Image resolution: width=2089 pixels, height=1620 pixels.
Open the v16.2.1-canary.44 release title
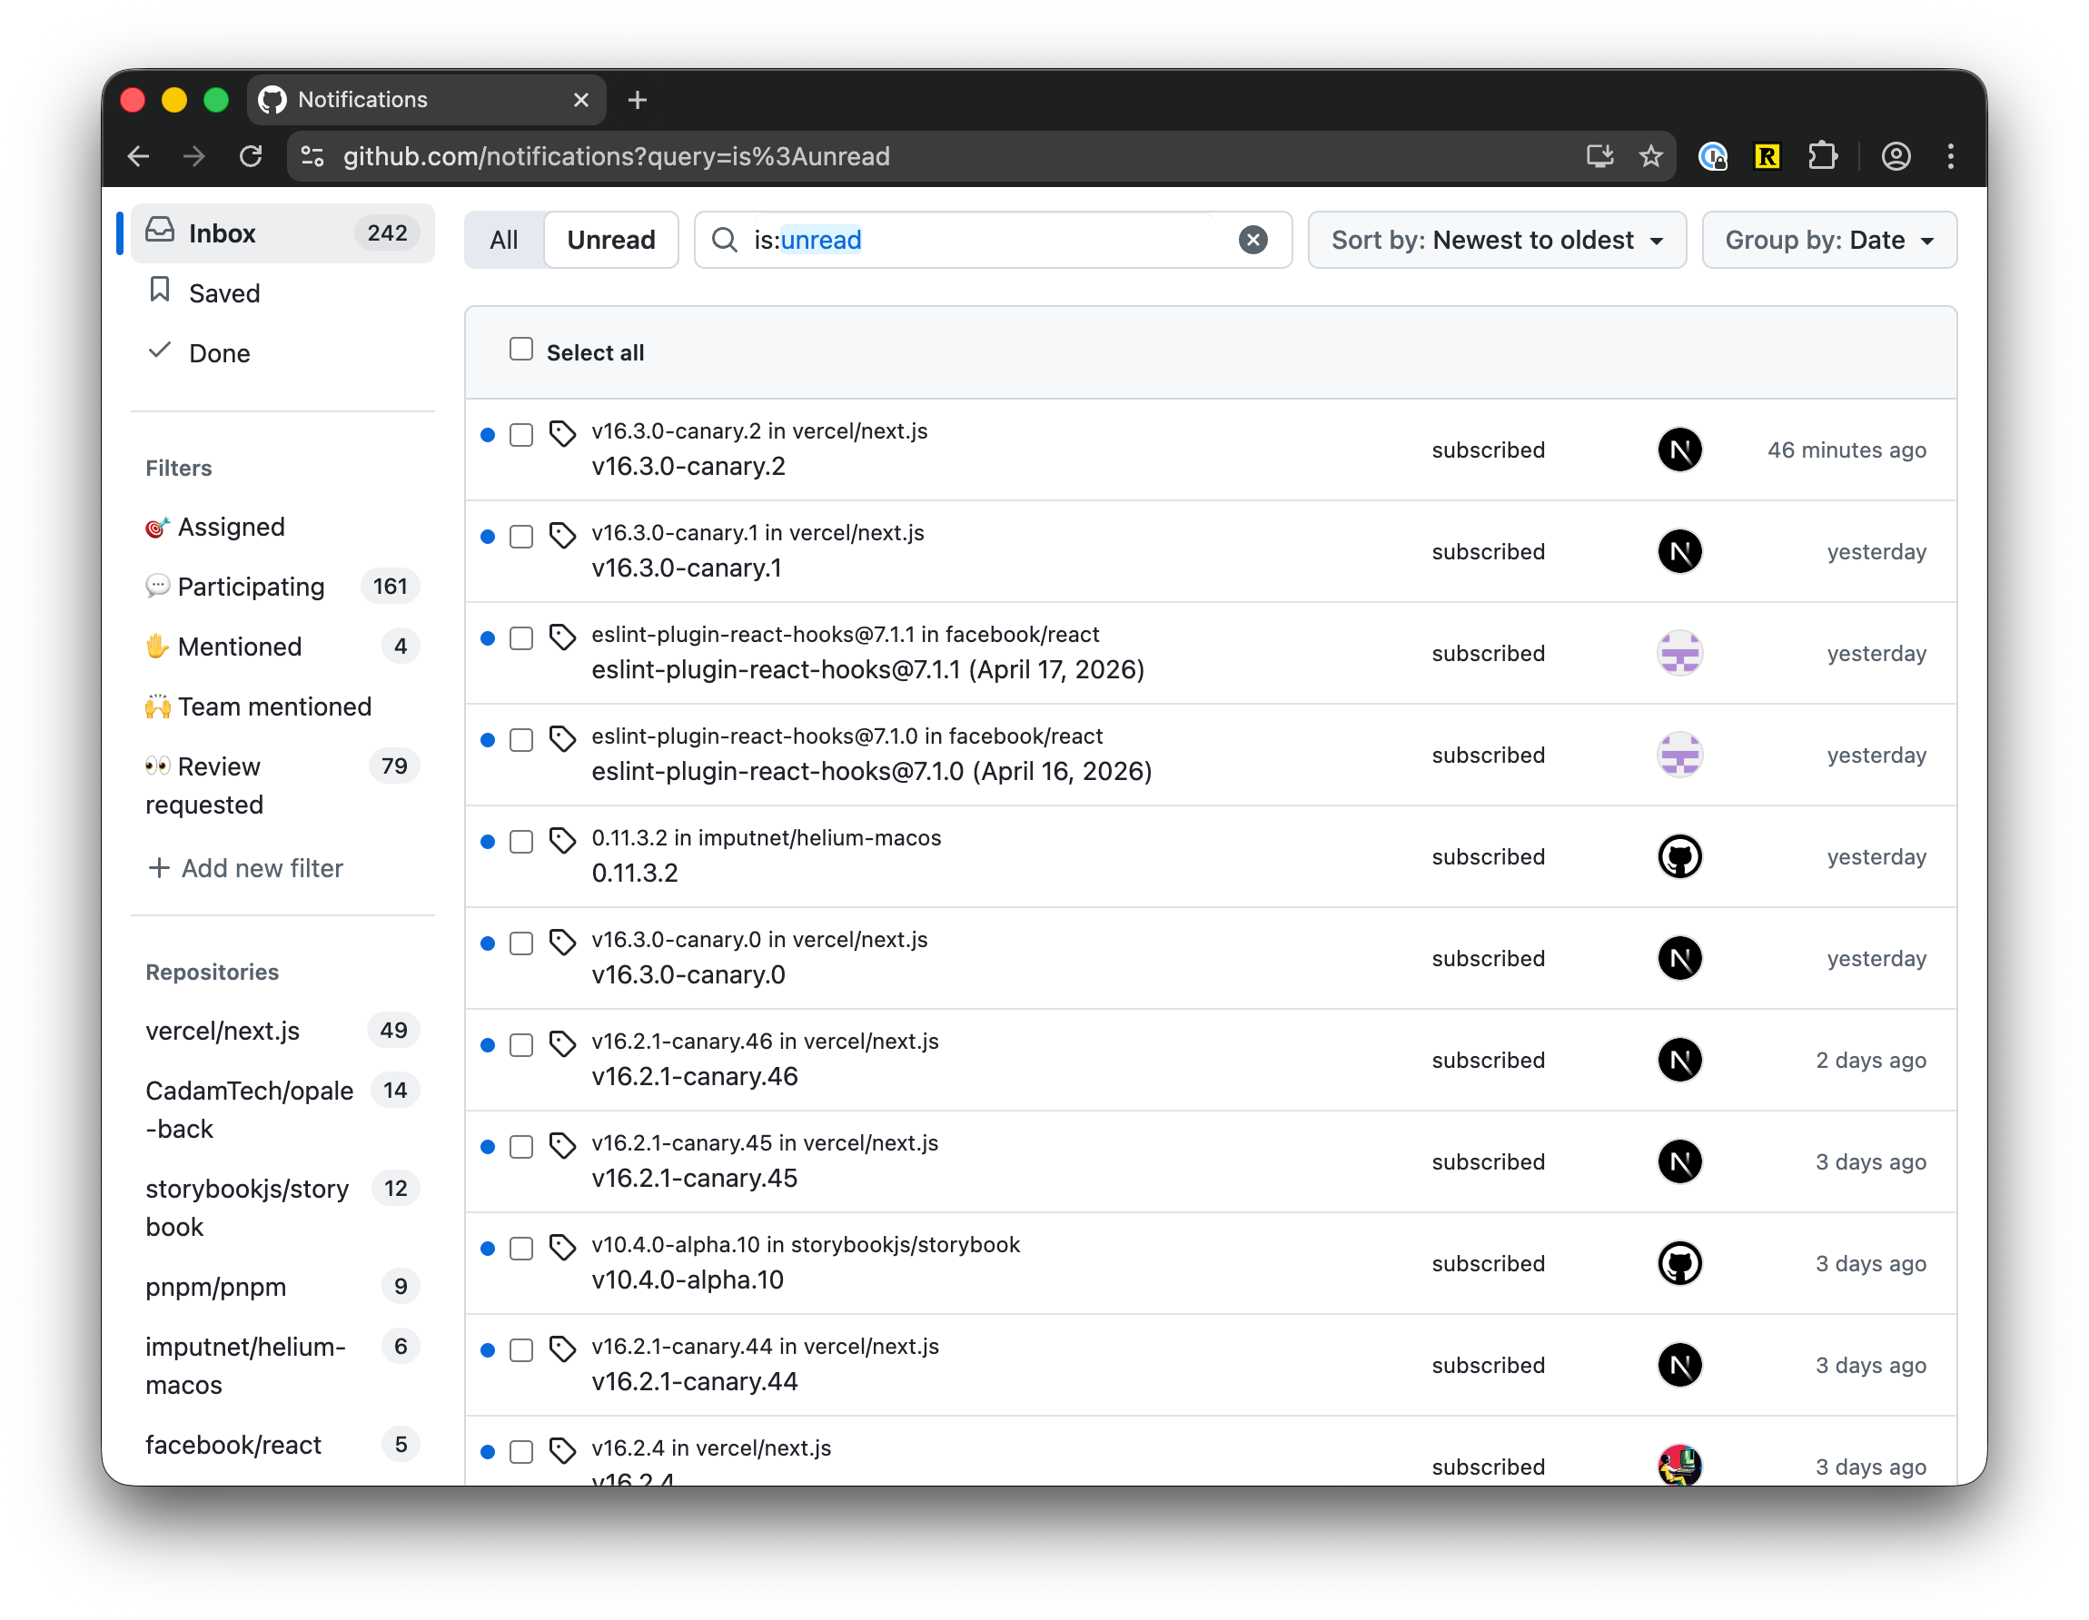pyautogui.click(x=695, y=1382)
